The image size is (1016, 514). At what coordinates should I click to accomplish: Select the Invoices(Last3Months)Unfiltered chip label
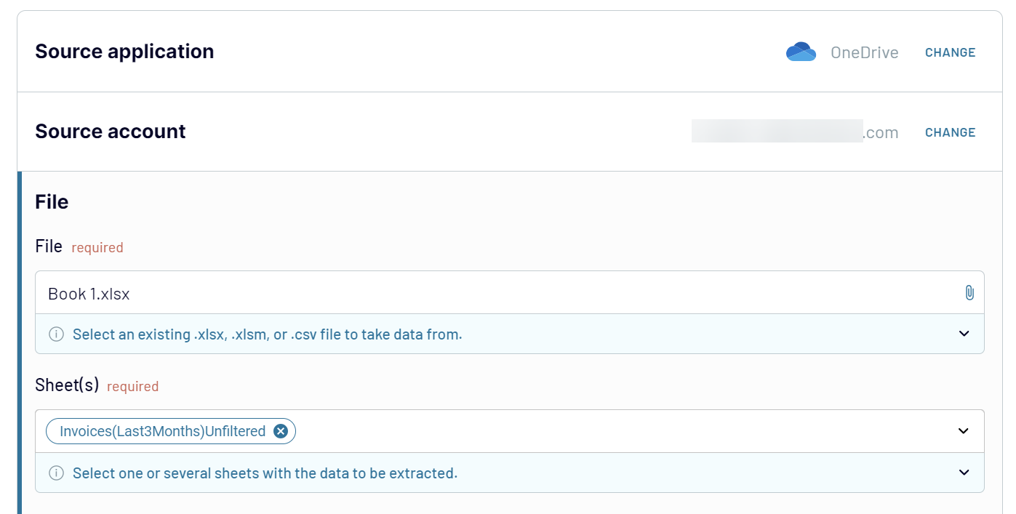(x=162, y=431)
